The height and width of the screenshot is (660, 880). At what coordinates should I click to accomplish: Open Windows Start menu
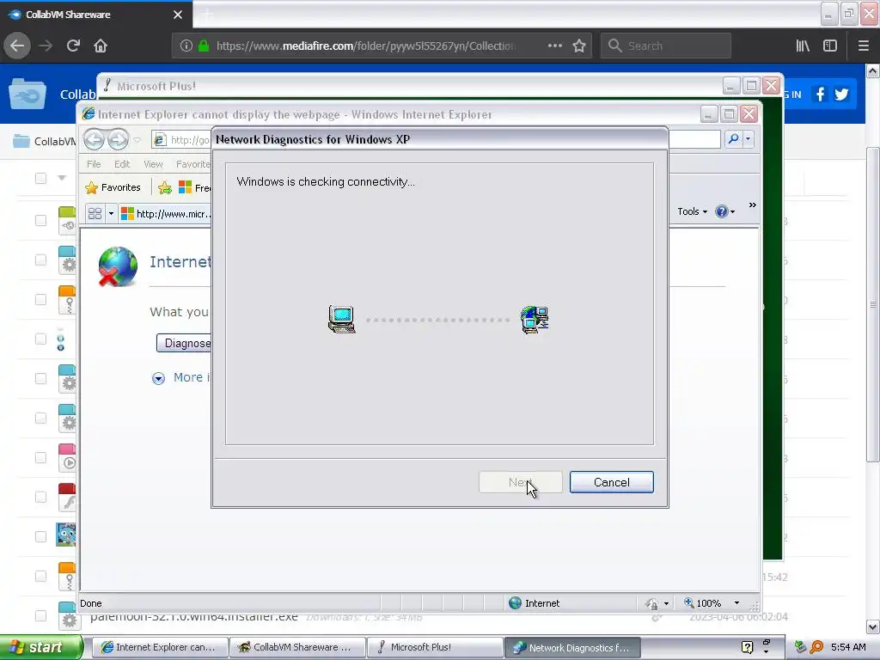(x=40, y=647)
